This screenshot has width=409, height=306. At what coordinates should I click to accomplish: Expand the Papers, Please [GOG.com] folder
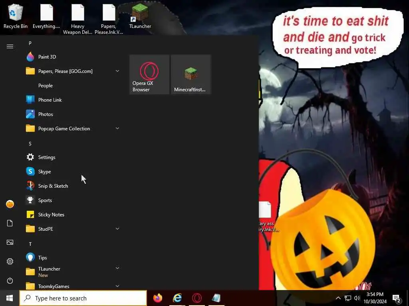[73, 71]
